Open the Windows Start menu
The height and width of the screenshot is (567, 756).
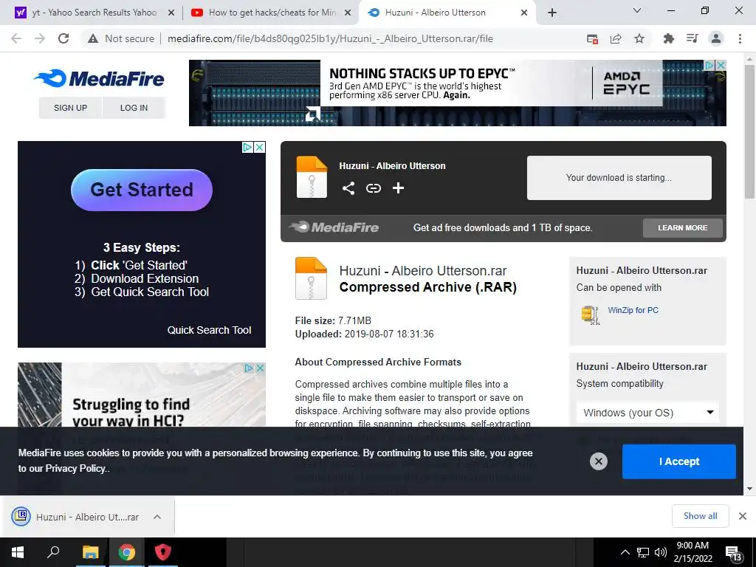click(x=18, y=552)
